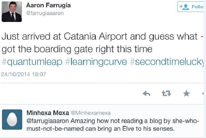Favorite the tweet with the star icon

(186, 94)
